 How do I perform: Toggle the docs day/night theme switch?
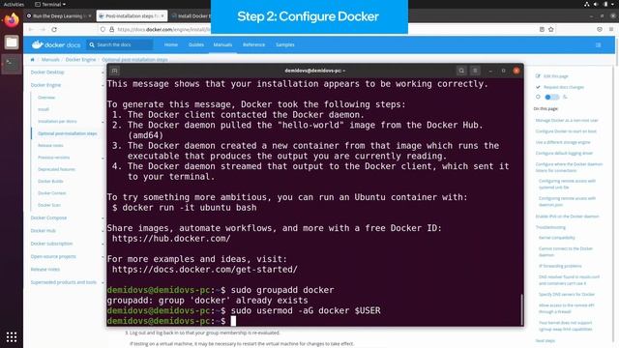551,97
